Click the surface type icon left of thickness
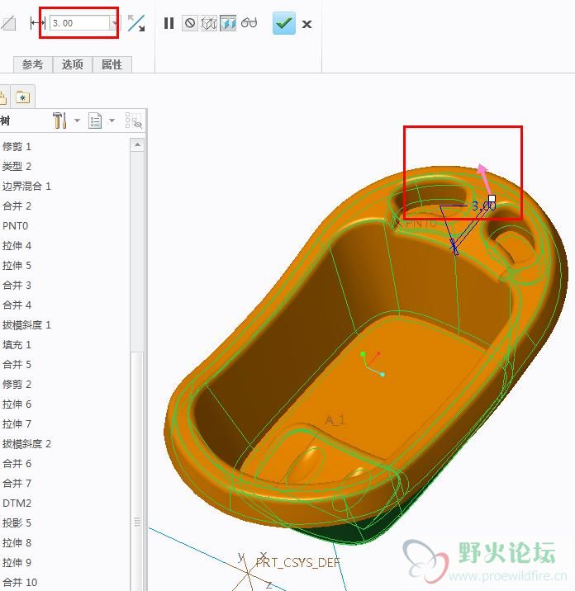The image size is (575, 591). (7, 23)
